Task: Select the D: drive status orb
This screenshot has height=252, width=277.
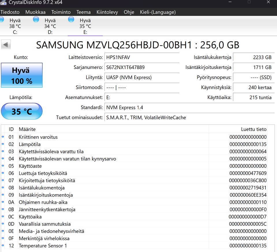Action: pos(36,19)
